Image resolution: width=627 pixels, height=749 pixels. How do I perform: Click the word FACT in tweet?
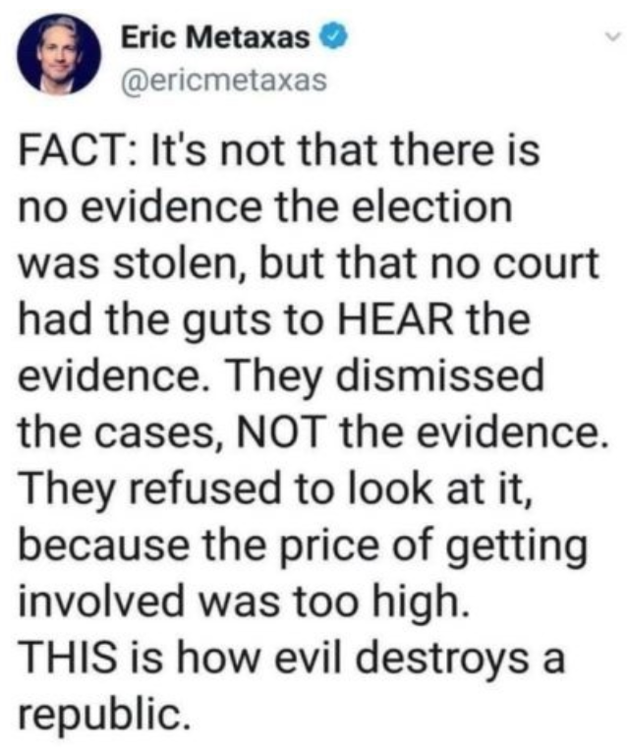[69, 150]
